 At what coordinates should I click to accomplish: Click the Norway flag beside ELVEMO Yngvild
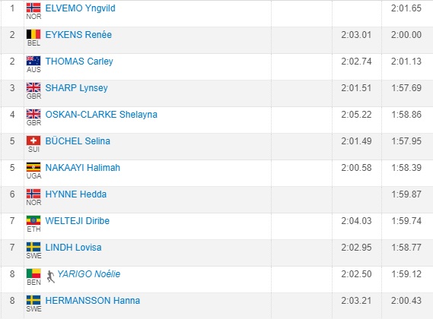coord(33,8)
